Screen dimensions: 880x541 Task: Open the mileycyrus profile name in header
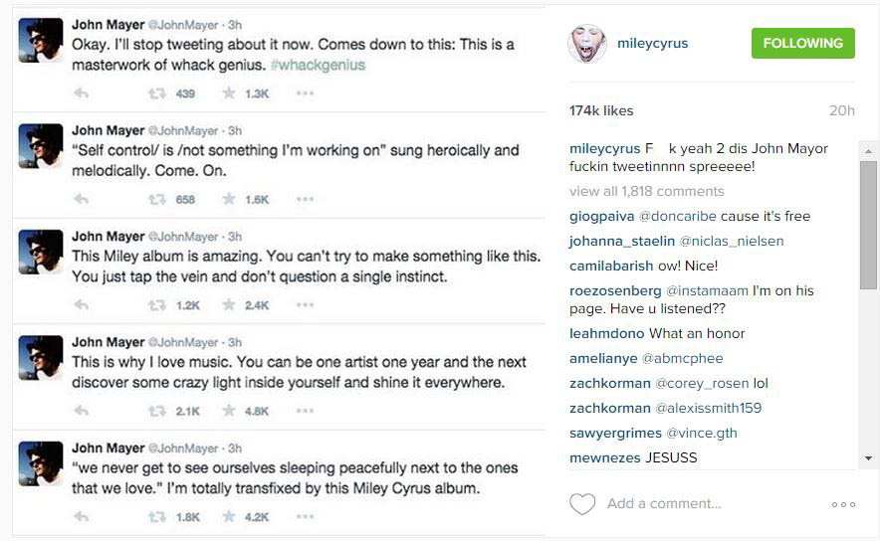click(652, 44)
